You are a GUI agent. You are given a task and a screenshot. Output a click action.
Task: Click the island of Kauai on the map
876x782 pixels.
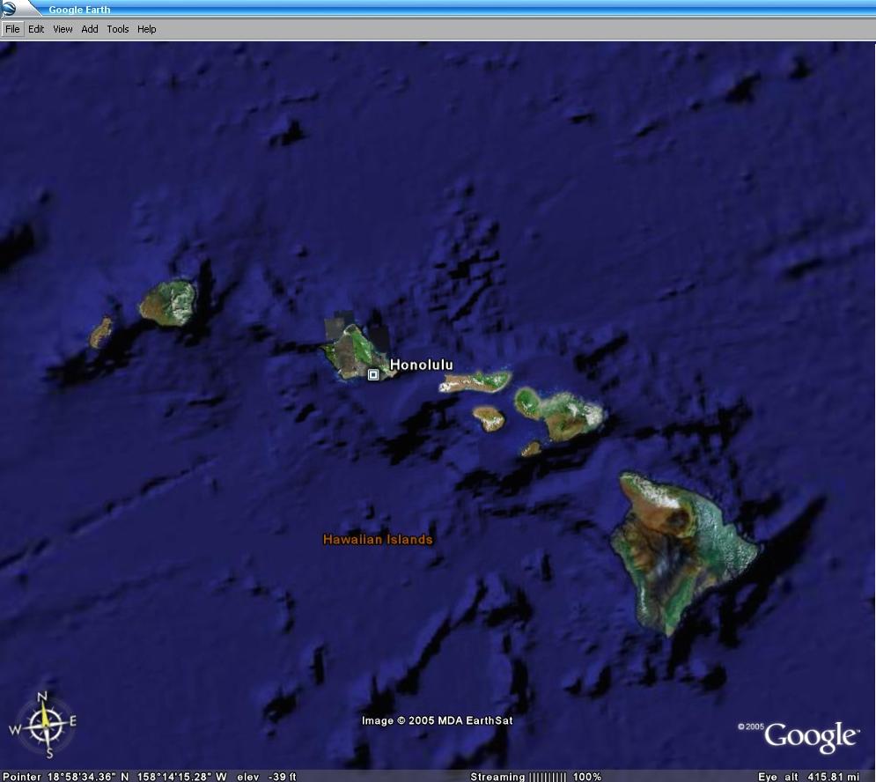pos(168,302)
